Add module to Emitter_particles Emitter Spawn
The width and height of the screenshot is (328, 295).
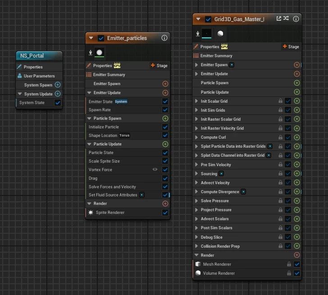[x=165, y=84]
